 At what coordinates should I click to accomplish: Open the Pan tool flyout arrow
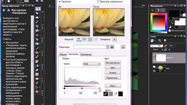[x=40, y=9]
